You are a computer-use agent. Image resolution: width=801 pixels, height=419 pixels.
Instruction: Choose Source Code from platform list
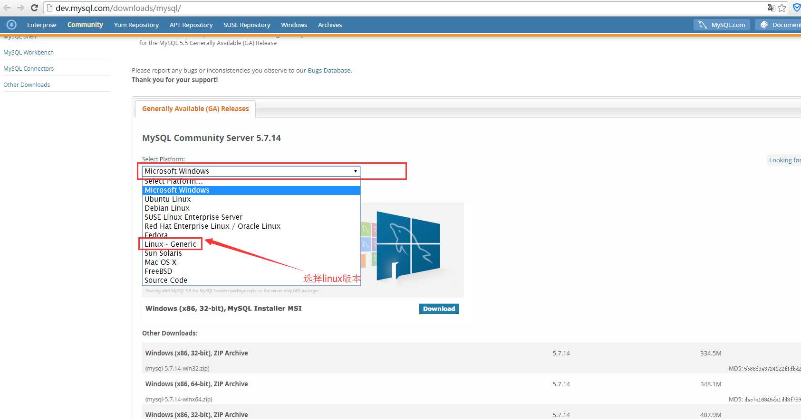click(251, 280)
